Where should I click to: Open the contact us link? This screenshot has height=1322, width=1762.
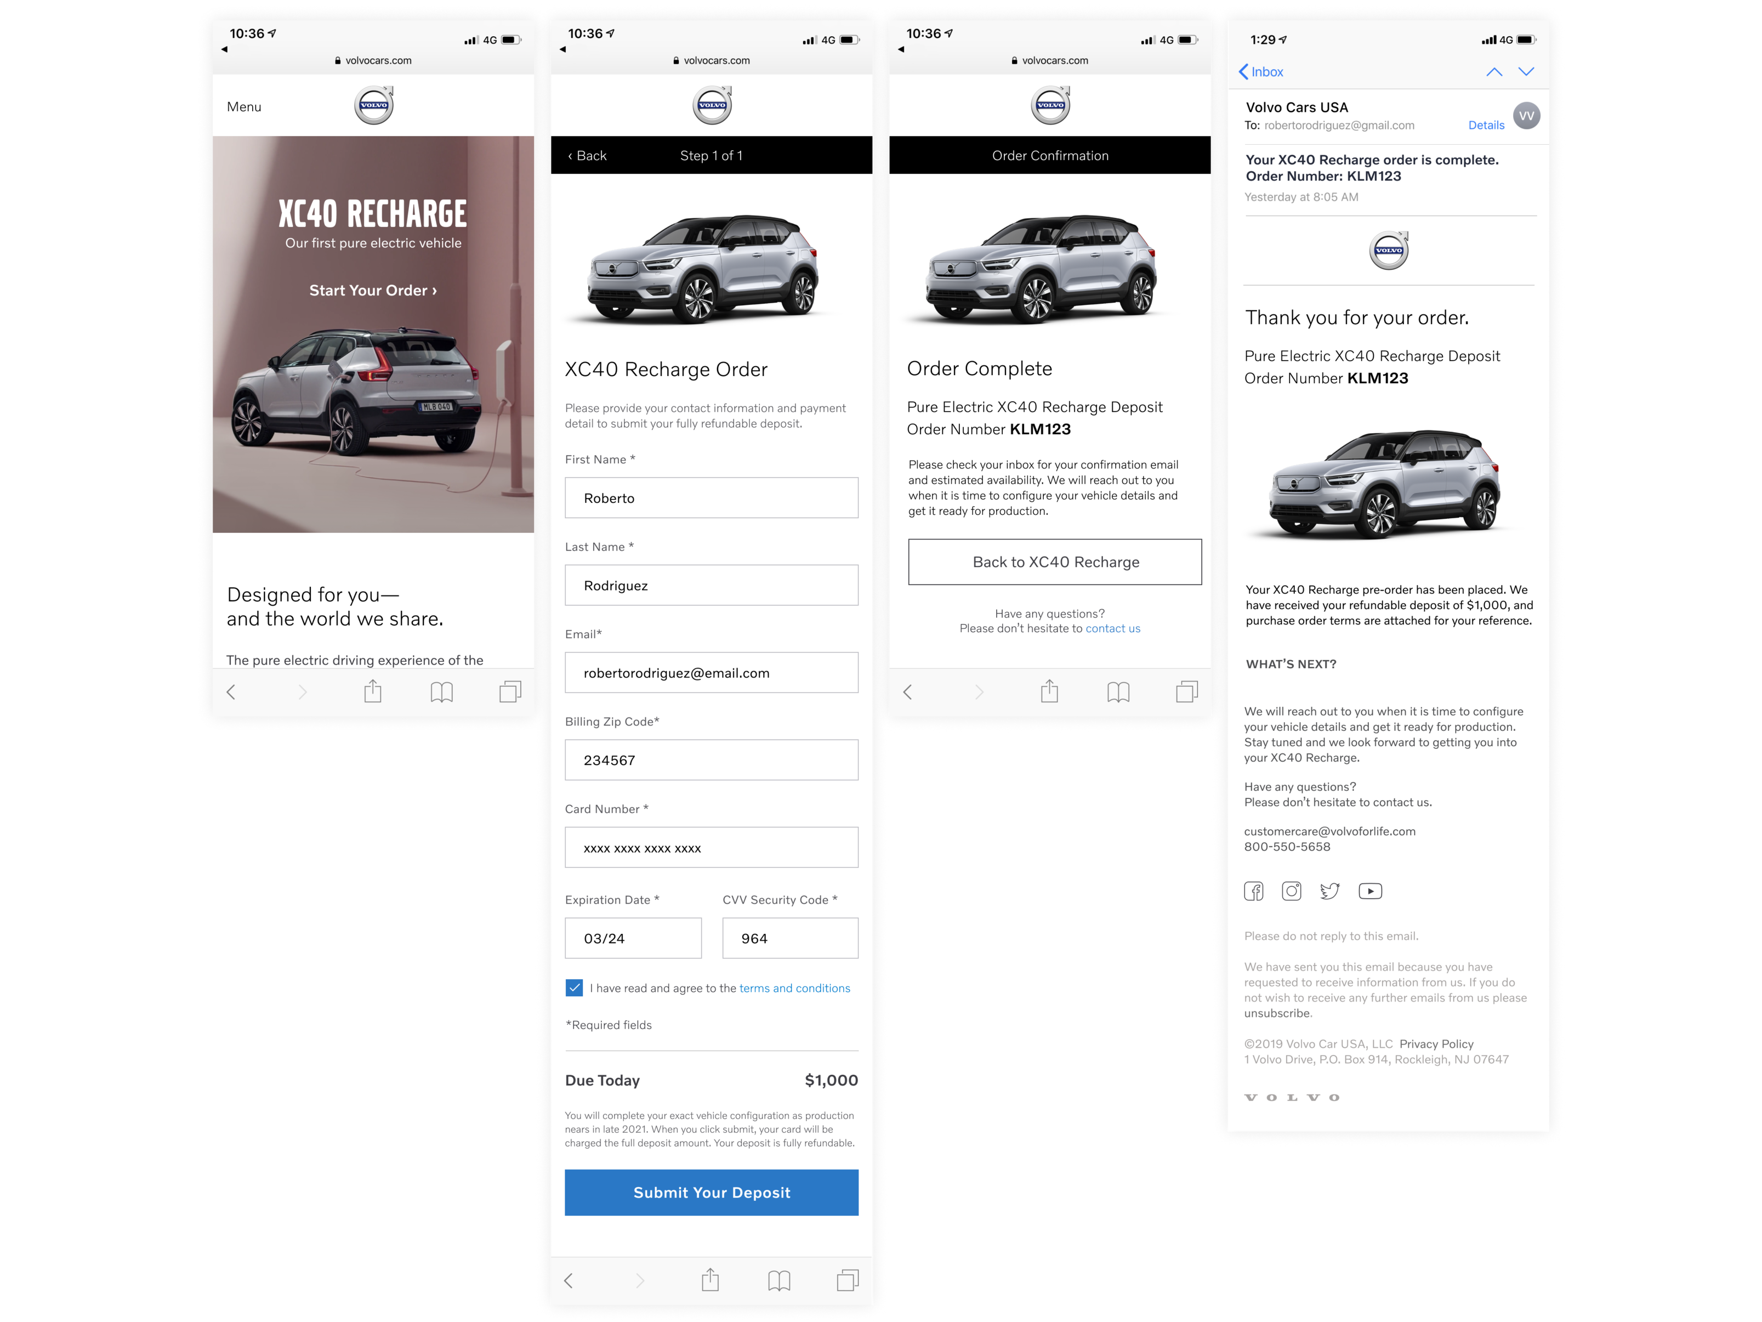point(1113,629)
